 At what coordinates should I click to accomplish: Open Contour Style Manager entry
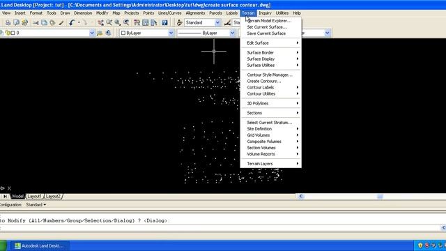coord(271,75)
